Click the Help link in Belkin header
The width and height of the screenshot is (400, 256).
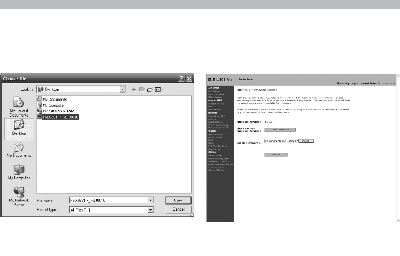347,83
